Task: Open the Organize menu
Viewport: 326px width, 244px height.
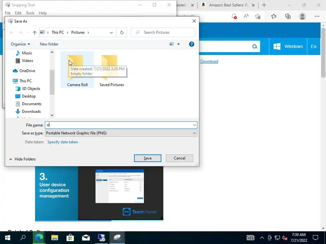Action: click(x=20, y=44)
